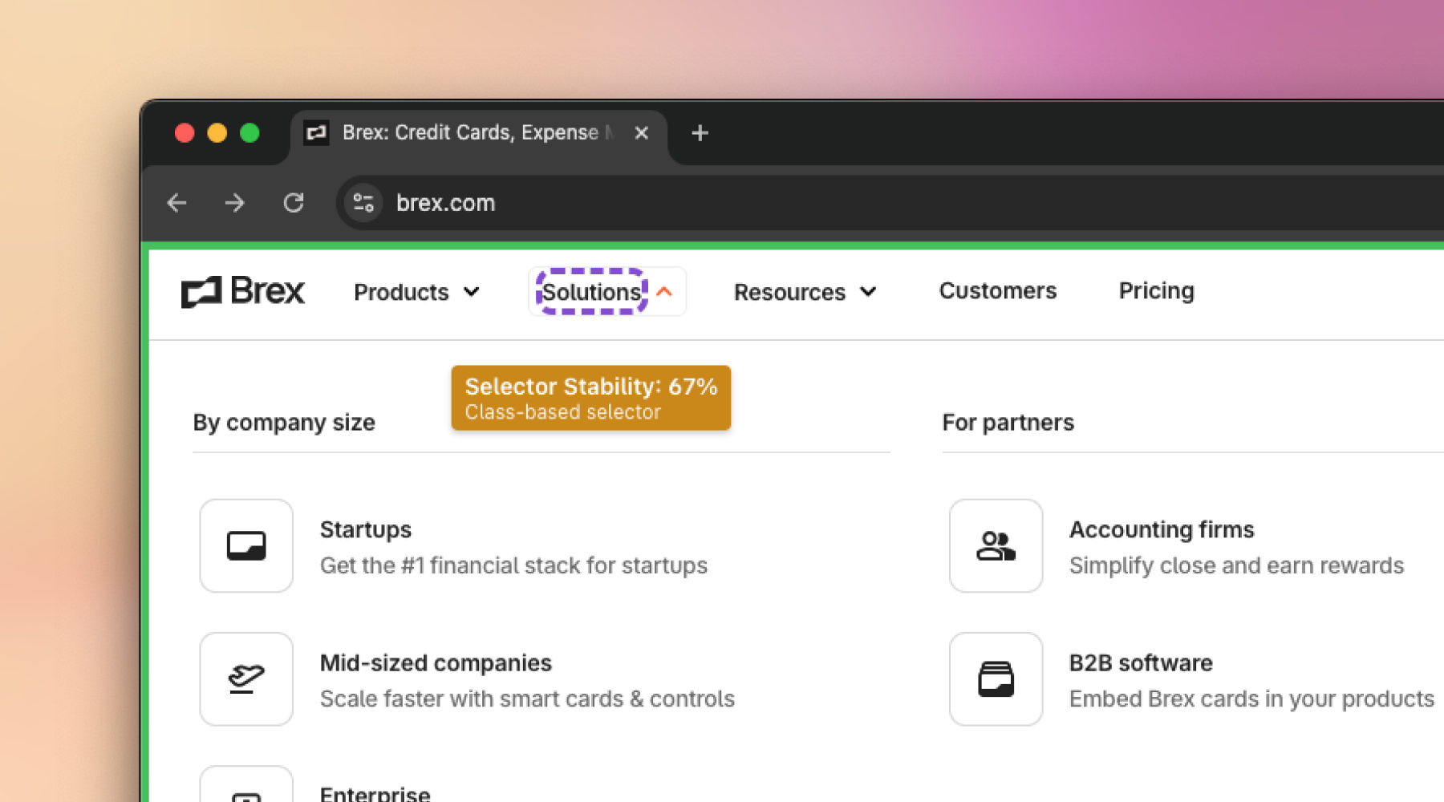
Task: Click the browser forward arrow
Action: pos(234,203)
